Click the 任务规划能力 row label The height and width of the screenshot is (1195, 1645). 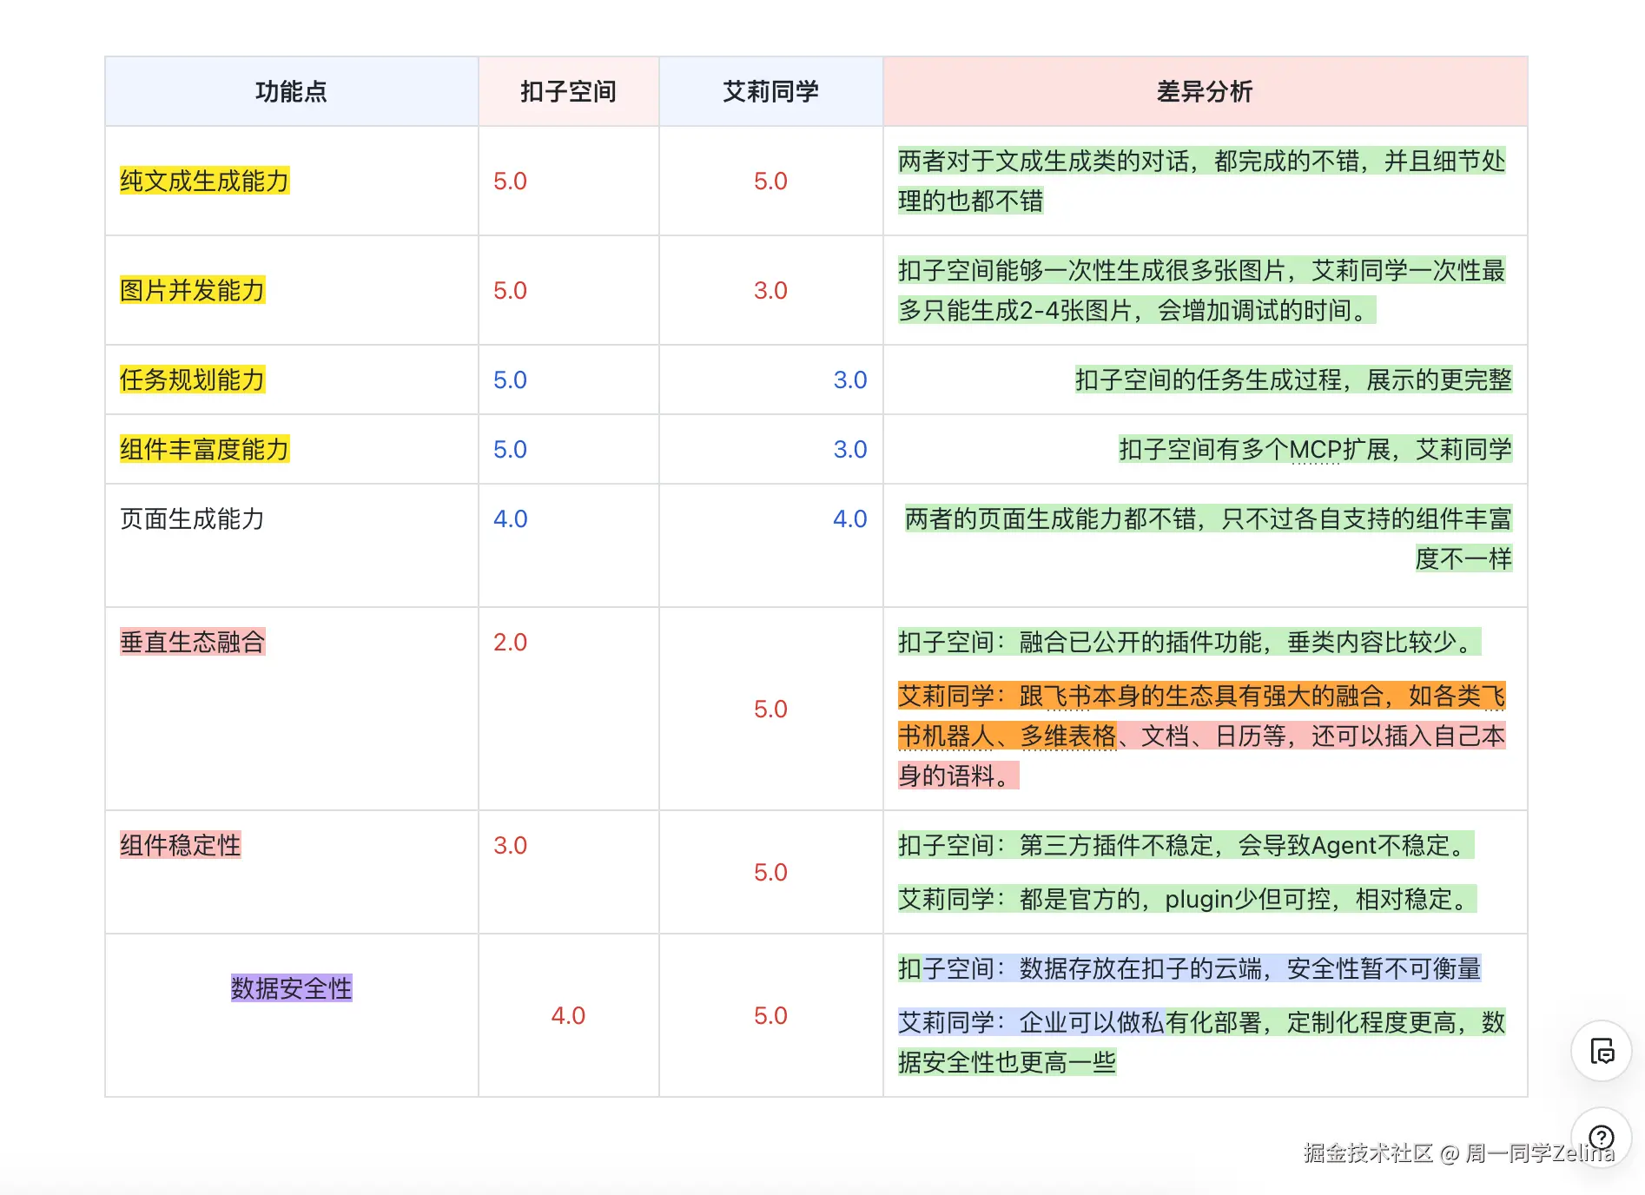coord(192,380)
